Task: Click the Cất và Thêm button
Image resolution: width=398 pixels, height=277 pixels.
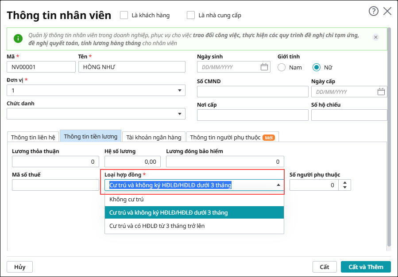Action: click(x=366, y=267)
